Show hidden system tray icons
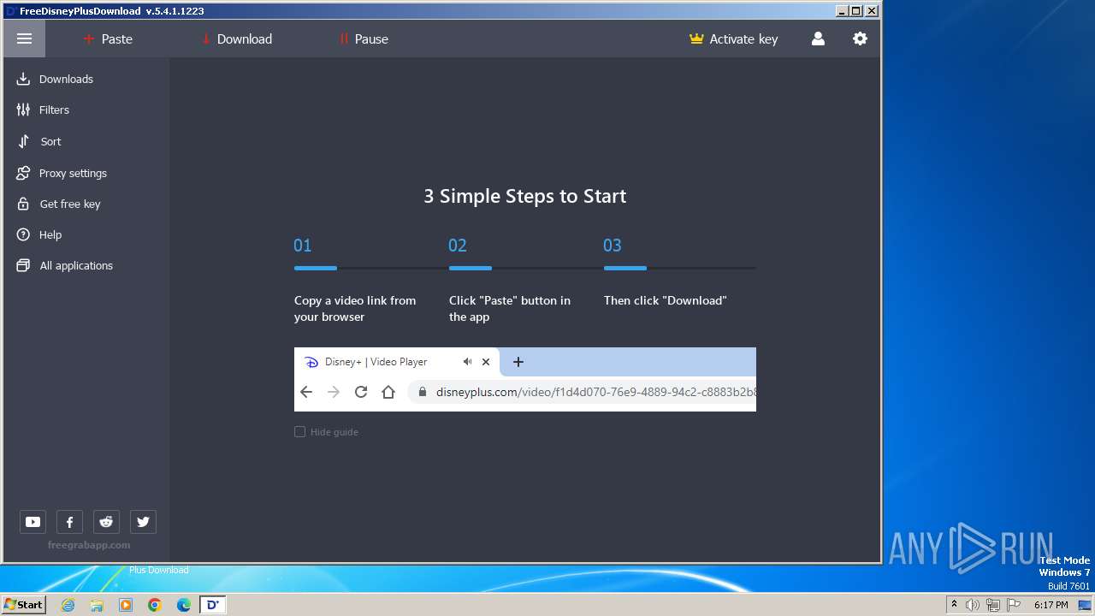 (954, 605)
